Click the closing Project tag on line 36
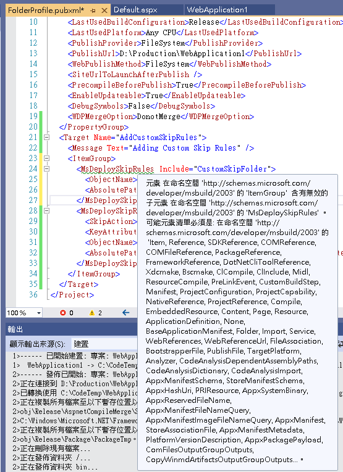The height and width of the screenshot is (472, 343). pyautogui.click(x=72, y=295)
